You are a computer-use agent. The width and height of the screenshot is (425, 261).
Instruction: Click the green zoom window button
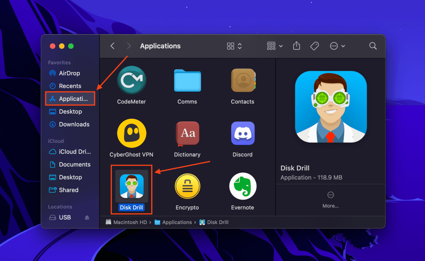(71, 46)
